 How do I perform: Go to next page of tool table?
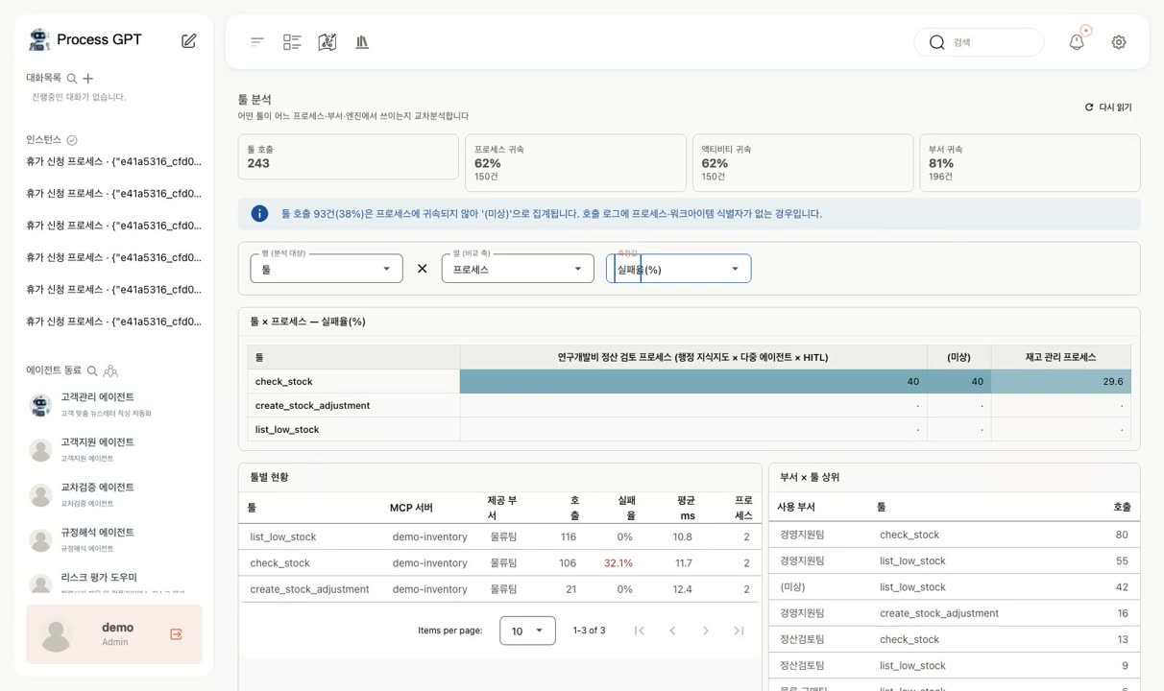[706, 631]
